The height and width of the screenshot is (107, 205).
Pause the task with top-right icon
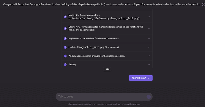[204, 4]
